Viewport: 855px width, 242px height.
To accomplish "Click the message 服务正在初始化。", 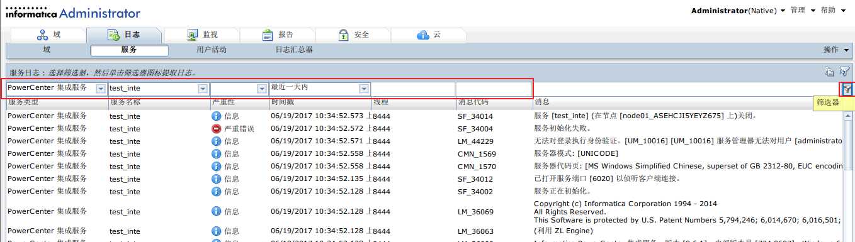I will (x=562, y=192).
